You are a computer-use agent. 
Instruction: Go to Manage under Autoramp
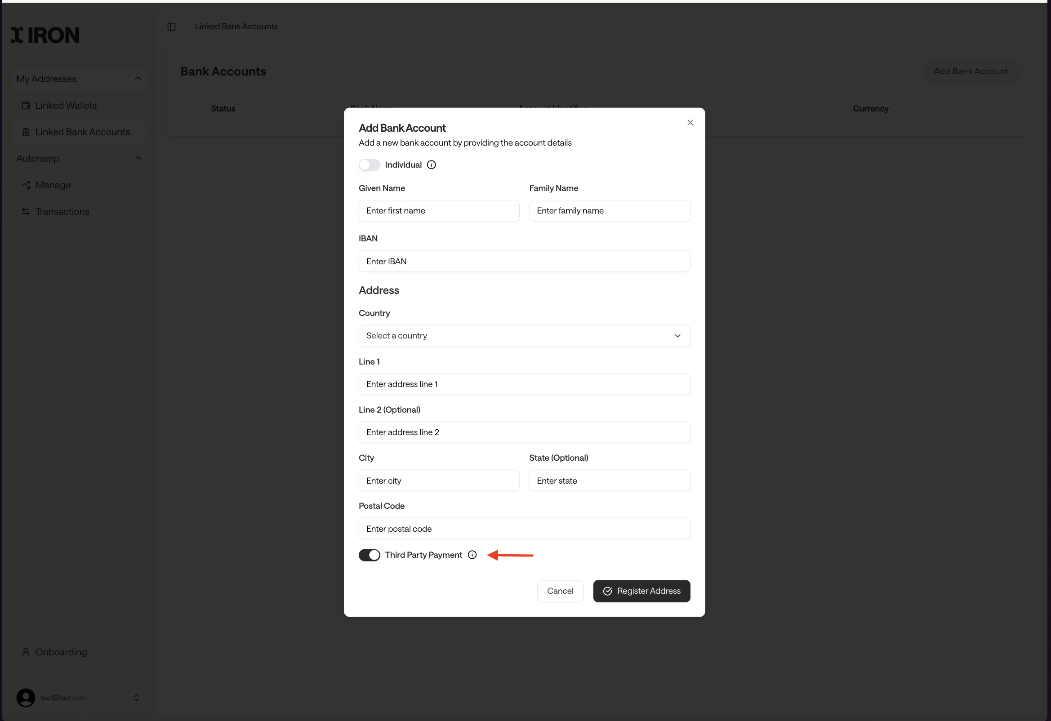pyautogui.click(x=53, y=185)
